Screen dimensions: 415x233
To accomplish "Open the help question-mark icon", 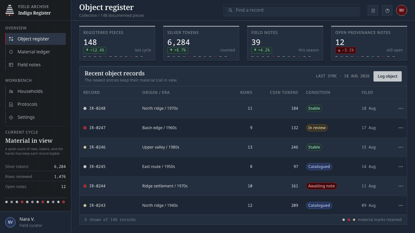I will click(x=387, y=10).
